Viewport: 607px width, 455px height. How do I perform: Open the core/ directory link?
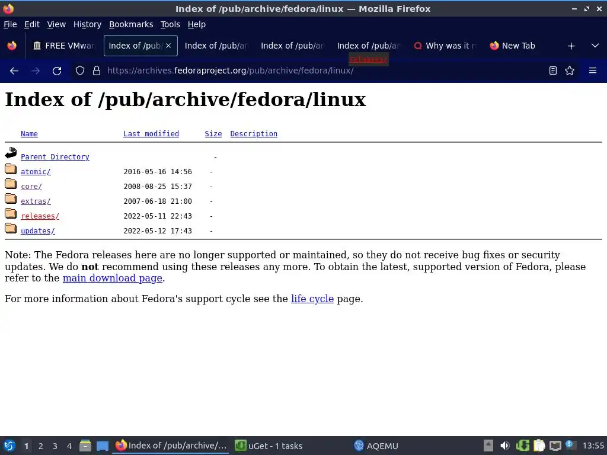pyautogui.click(x=31, y=187)
